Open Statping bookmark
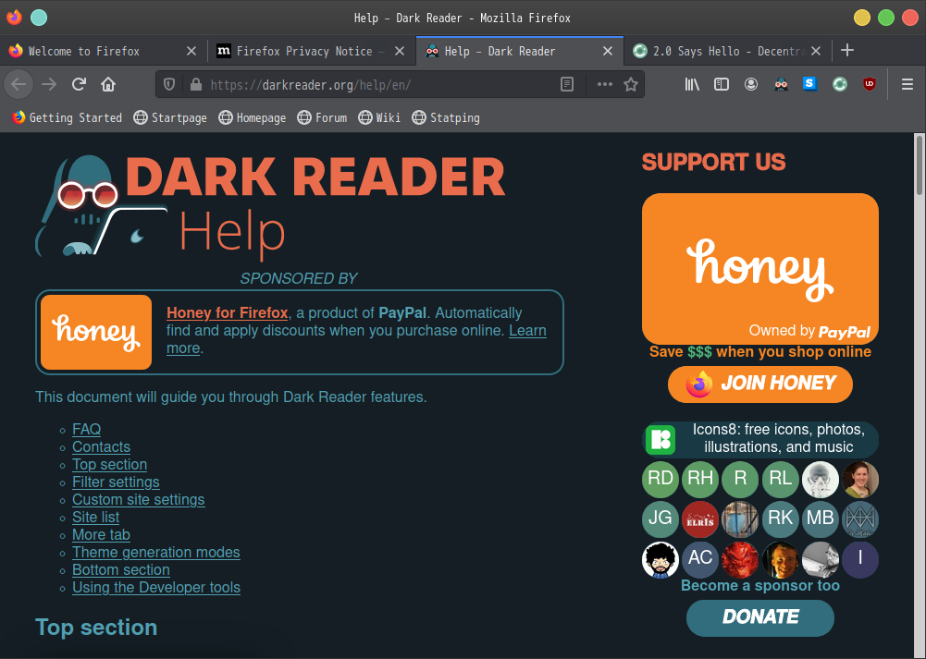The width and height of the screenshot is (926, 659). pyautogui.click(x=446, y=117)
